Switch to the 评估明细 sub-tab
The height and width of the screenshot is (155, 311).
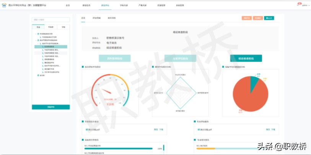[x=97, y=18]
